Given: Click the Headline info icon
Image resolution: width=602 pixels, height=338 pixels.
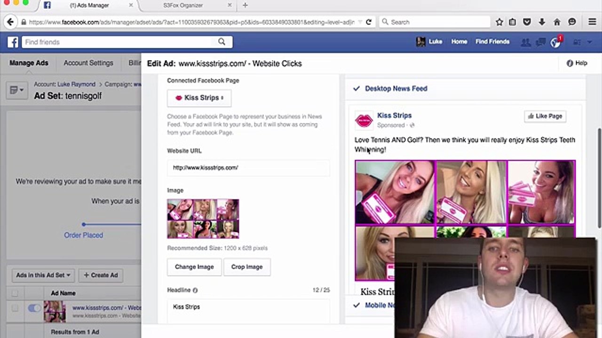Looking at the screenshot, I should (x=195, y=291).
